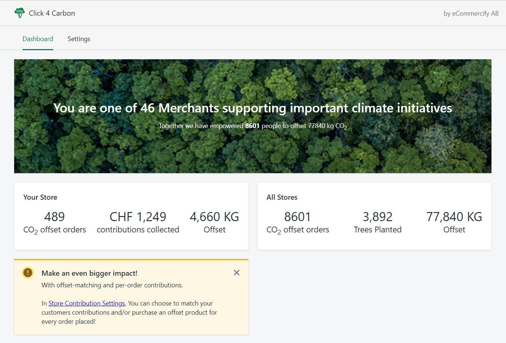Screen dimensions: 506x343
Task: Click the 489 CO2 offset orders stat
Action: tap(55, 223)
